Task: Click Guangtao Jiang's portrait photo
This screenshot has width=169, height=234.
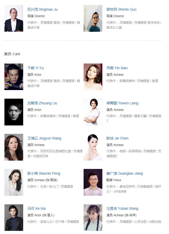Action: 93,182
